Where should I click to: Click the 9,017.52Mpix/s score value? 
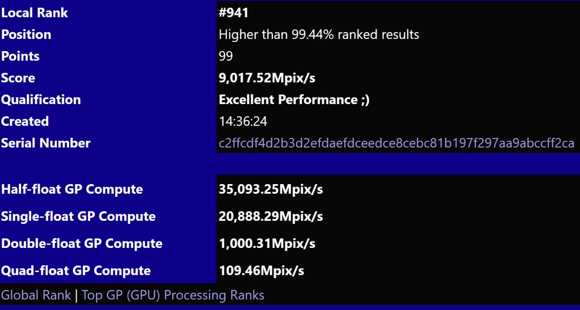267,78
